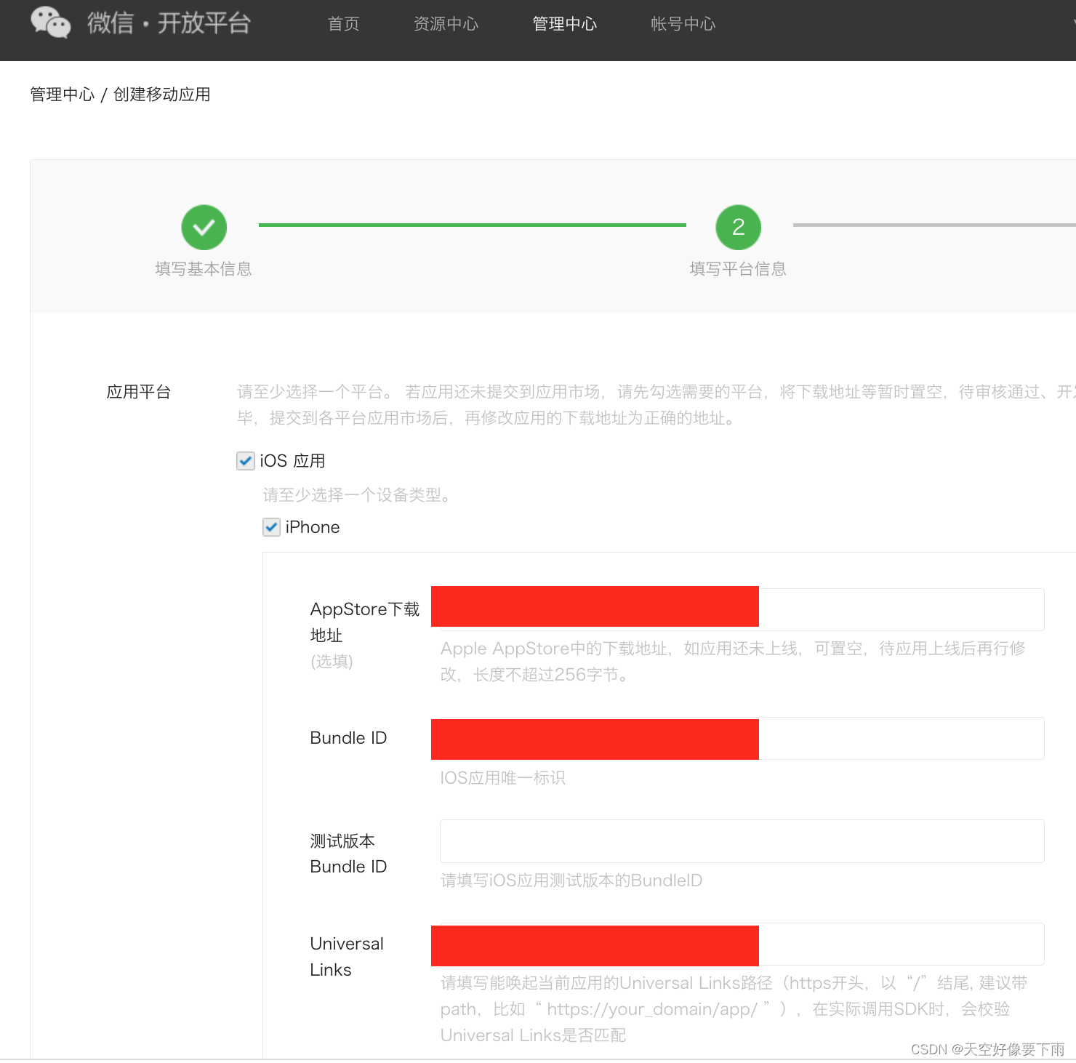Uncheck the iPhone device checkbox
Image resolution: width=1076 pixels, height=1063 pixels.
[271, 527]
